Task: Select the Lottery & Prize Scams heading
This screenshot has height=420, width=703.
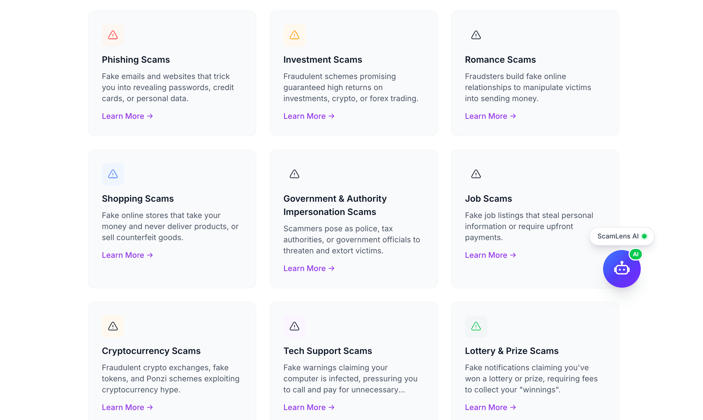Action: pyautogui.click(x=511, y=351)
